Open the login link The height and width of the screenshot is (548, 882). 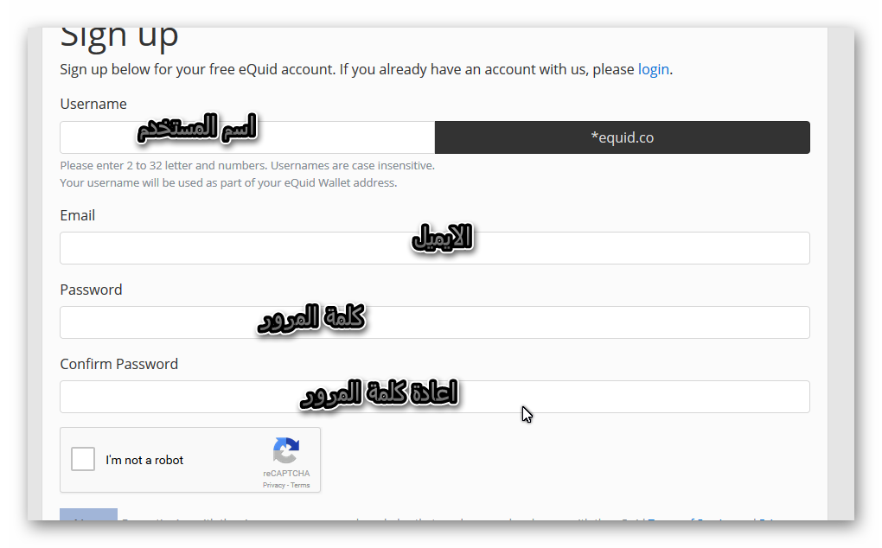tap(653, 69)
